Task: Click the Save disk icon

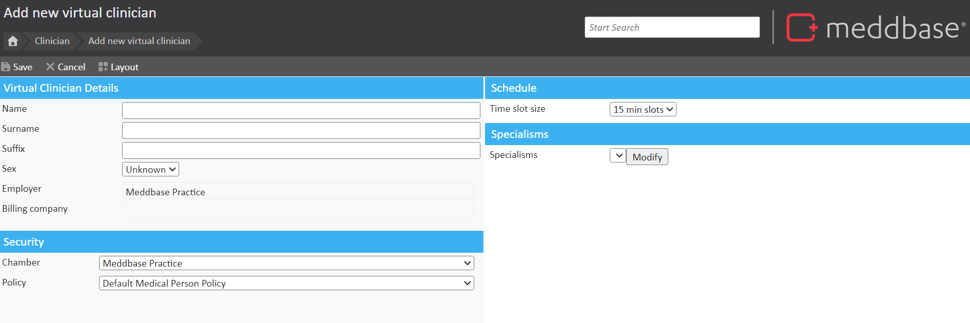Action: pyautogui.click(x=6, y=67)
